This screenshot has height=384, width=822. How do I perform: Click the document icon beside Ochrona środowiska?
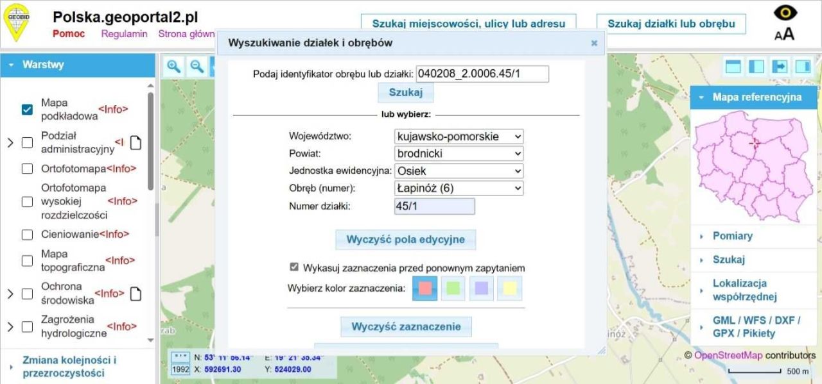click(x=134, y=294)
